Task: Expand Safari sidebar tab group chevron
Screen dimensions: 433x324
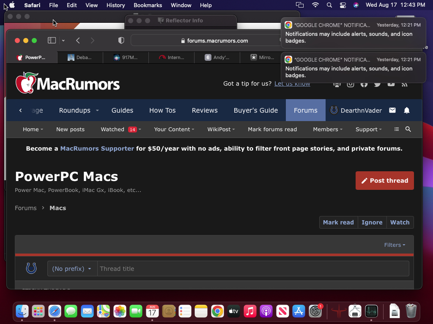Action: [x=63, y=40]
